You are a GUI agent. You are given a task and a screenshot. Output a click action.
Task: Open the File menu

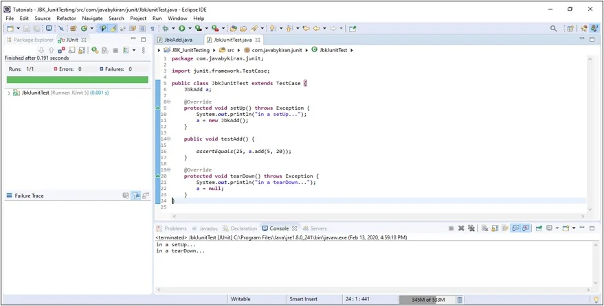pos(10,18)
